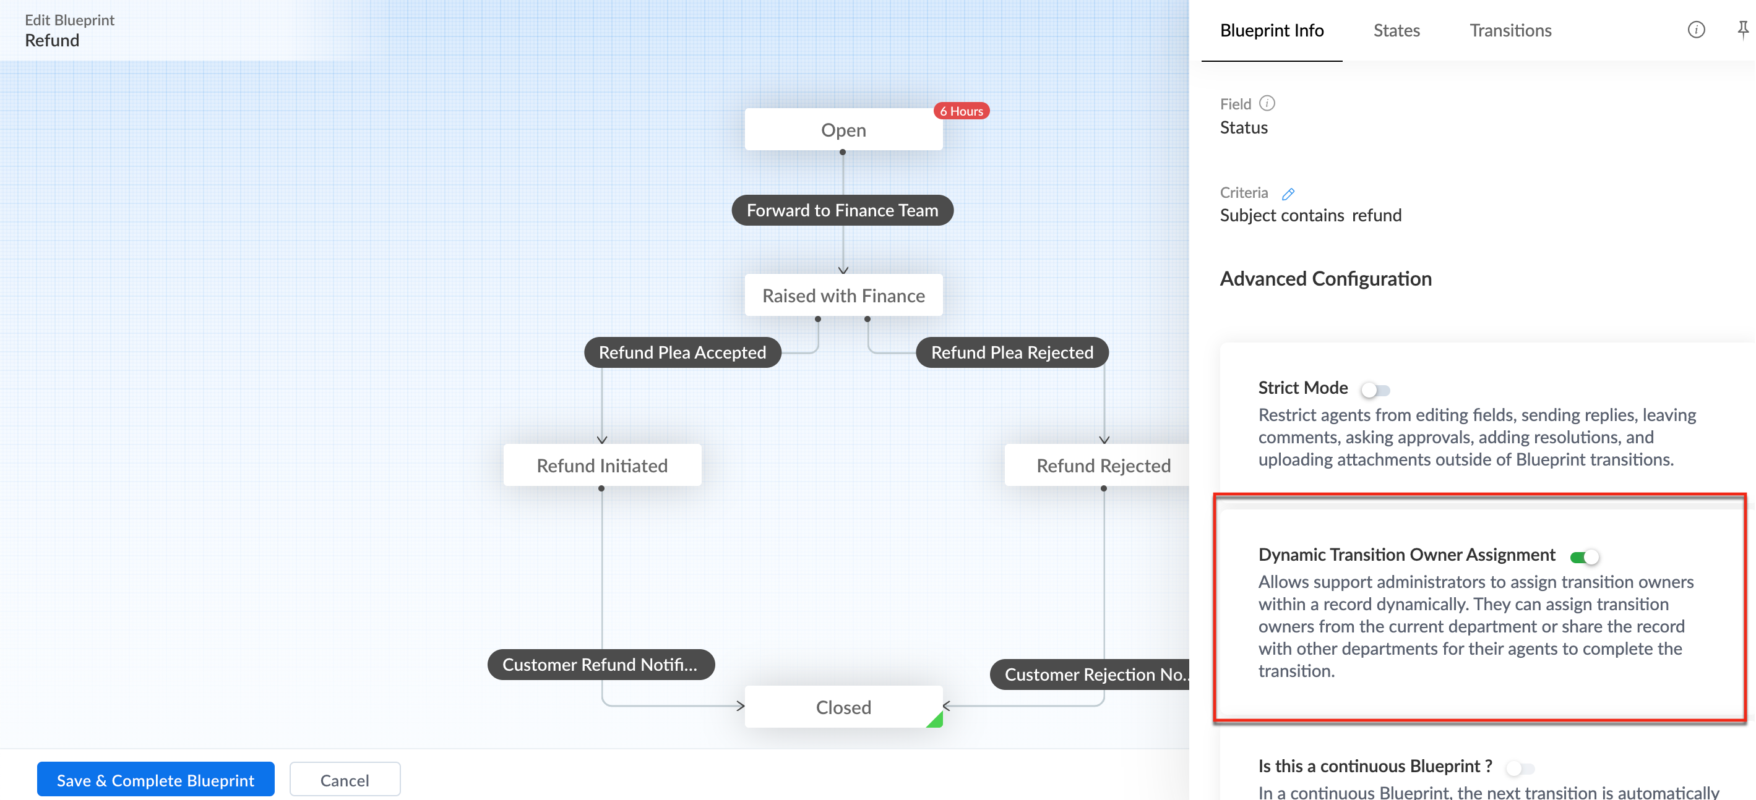Open Refund Plea Rejected transition
This screenshot has height=800, width=1756.
(x=1012, y=352)
